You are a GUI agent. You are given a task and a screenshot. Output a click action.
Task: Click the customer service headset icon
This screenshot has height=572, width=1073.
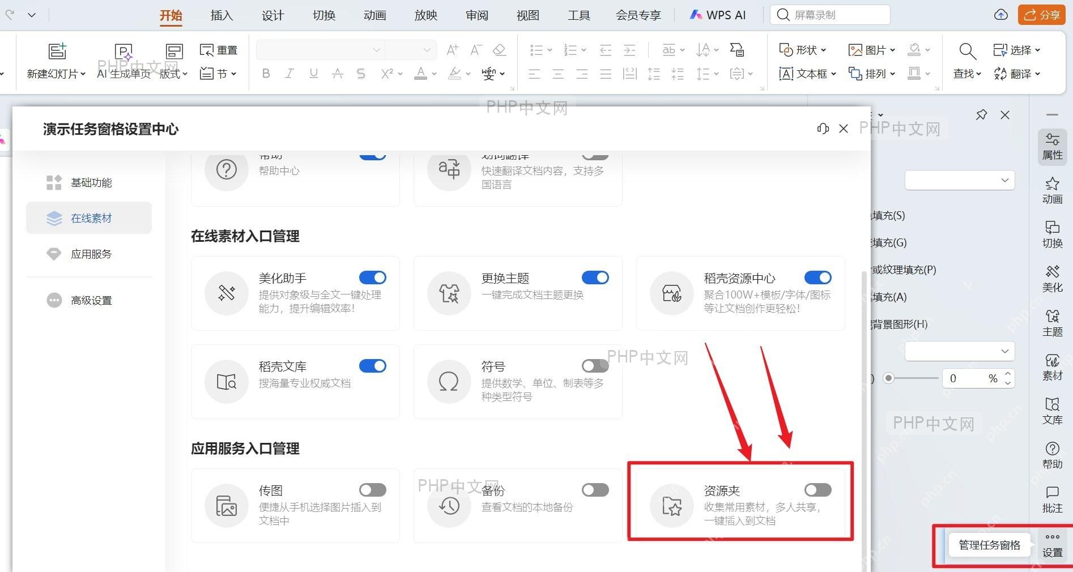[x=823, y=129]
